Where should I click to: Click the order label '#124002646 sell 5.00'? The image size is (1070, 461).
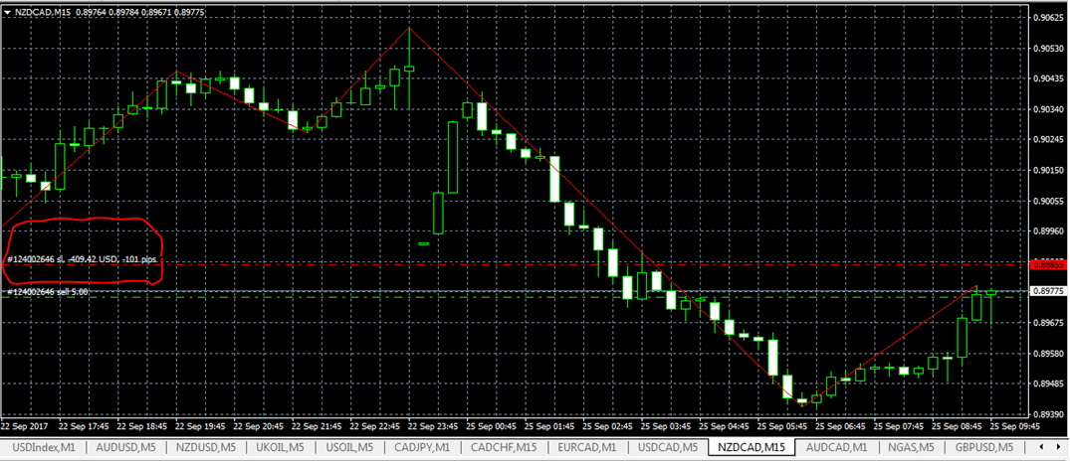[x=47, y=291]
